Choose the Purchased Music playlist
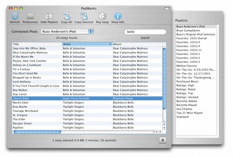This screenshot has width=233, height=157. (x=187, y=82)
